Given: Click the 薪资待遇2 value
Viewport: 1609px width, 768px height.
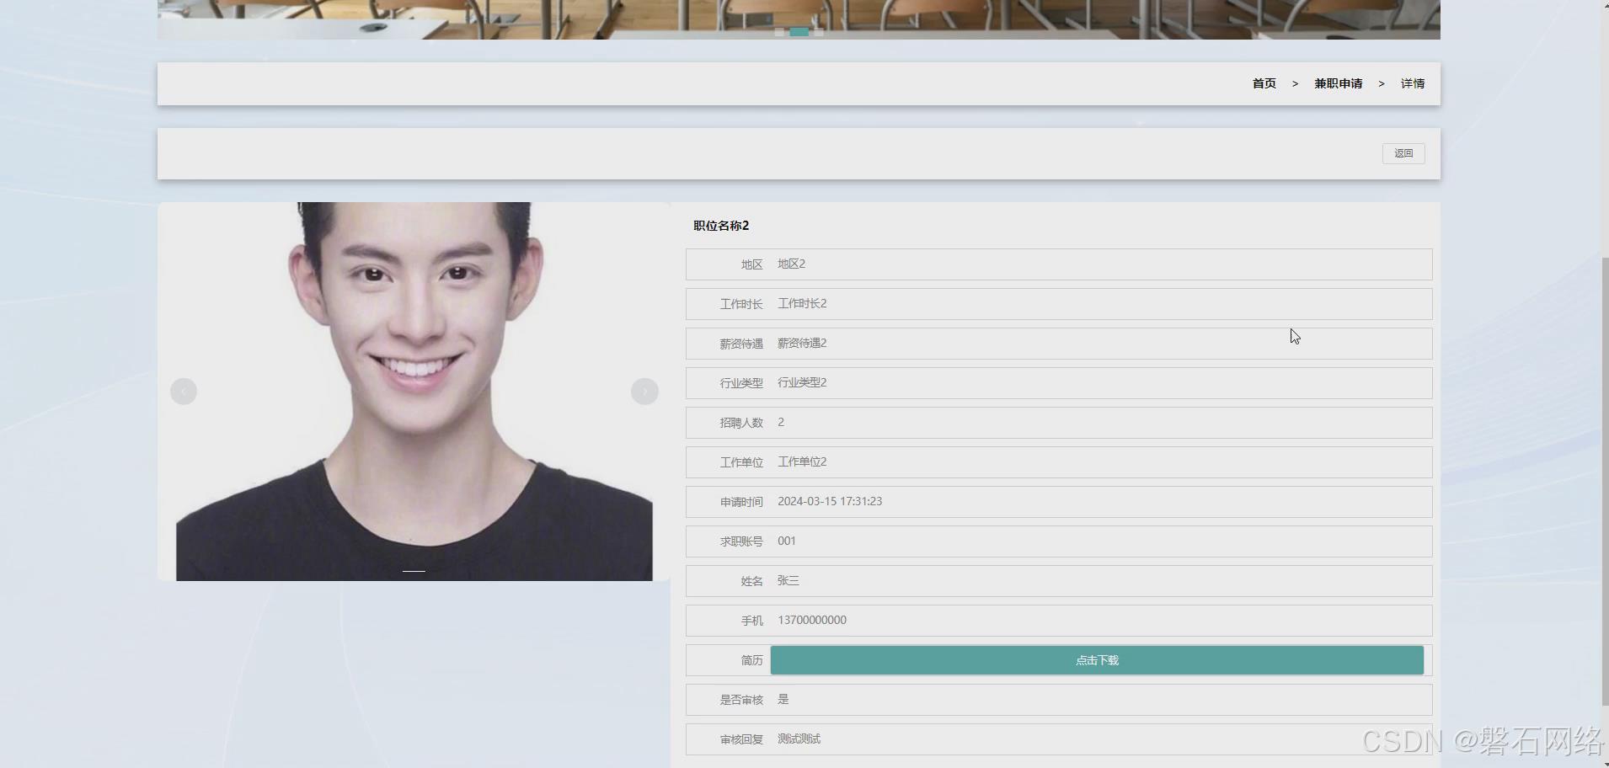Looking at the screenshot, I should click(x=802, y=344).
